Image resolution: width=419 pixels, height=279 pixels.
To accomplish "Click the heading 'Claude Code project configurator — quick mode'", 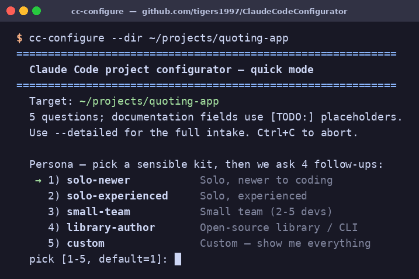I will (x=171, y=70).
